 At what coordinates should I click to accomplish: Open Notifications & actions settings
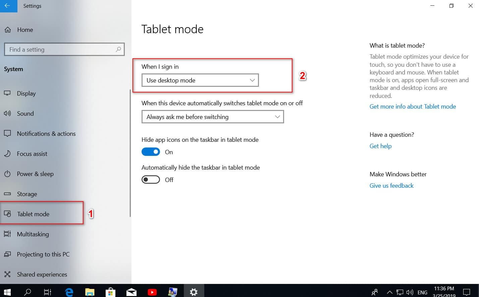pos(46,134)
